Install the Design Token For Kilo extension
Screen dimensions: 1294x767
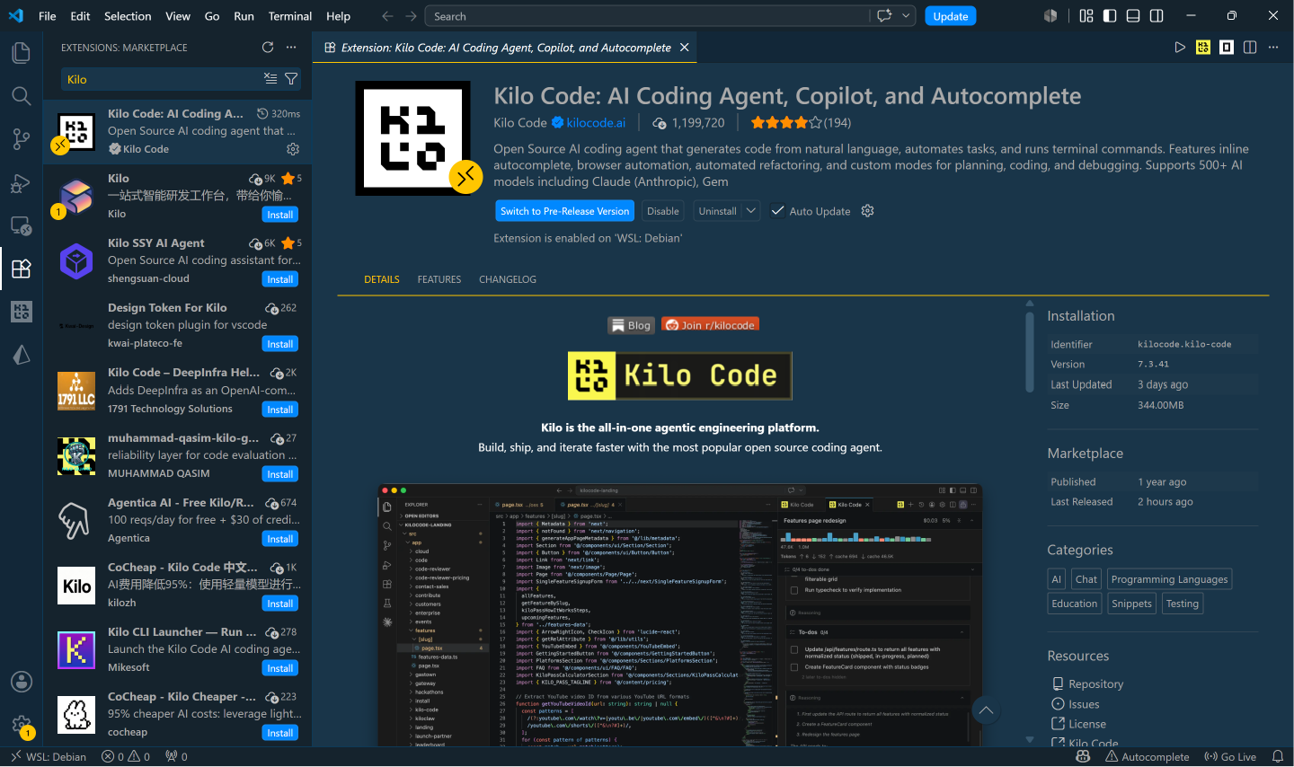point(280,344)
